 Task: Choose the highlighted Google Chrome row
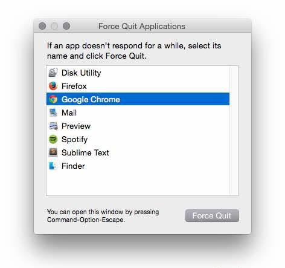coord(138,99)
